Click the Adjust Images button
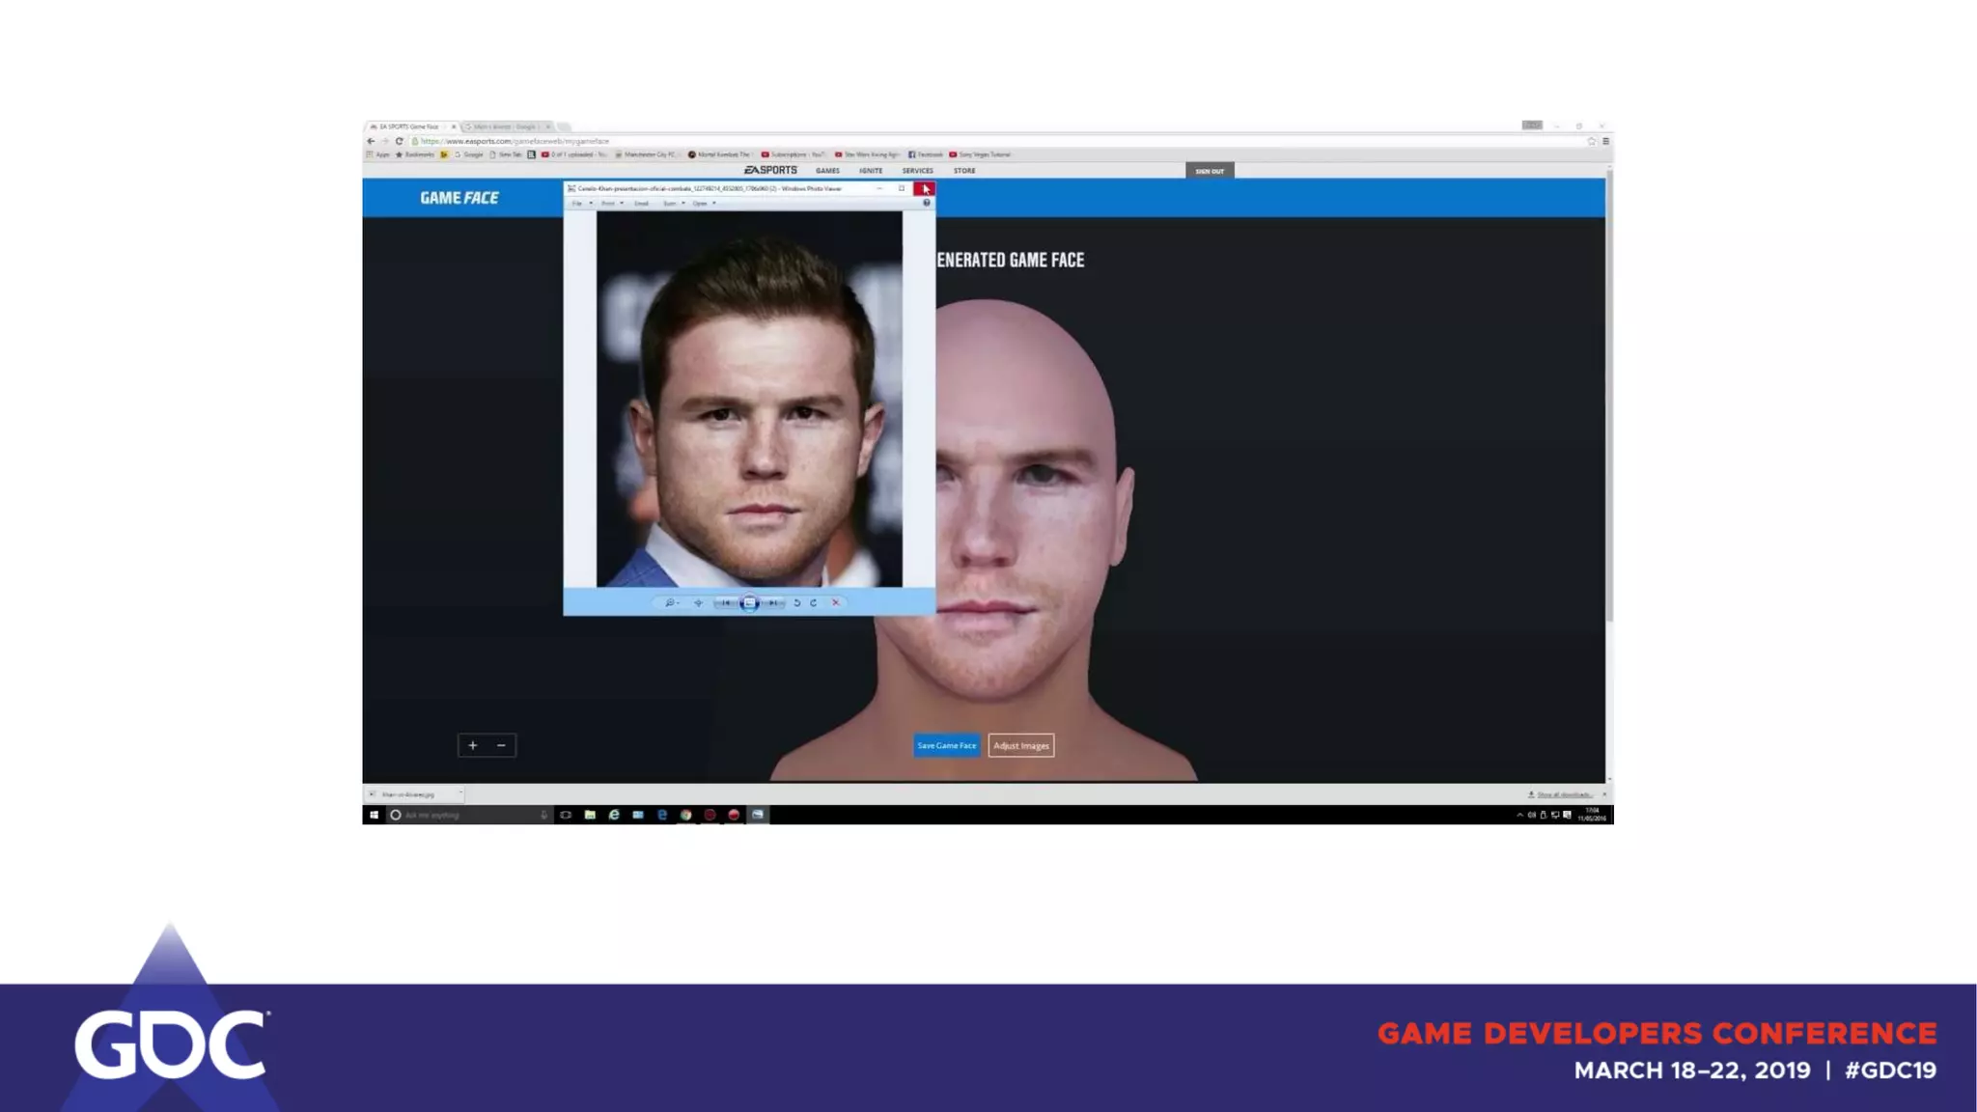 tap(1020, 745)
